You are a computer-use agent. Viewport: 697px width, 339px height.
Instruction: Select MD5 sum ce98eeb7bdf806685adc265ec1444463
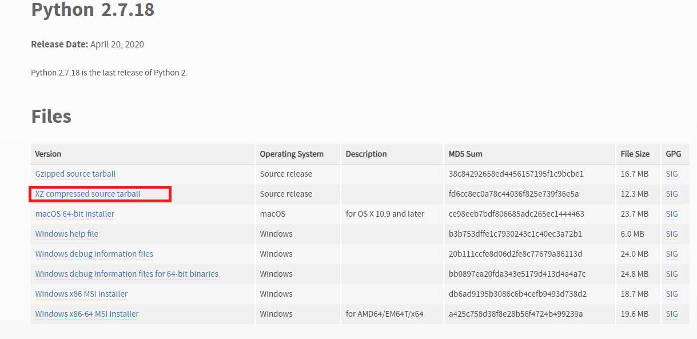(516, 214)
